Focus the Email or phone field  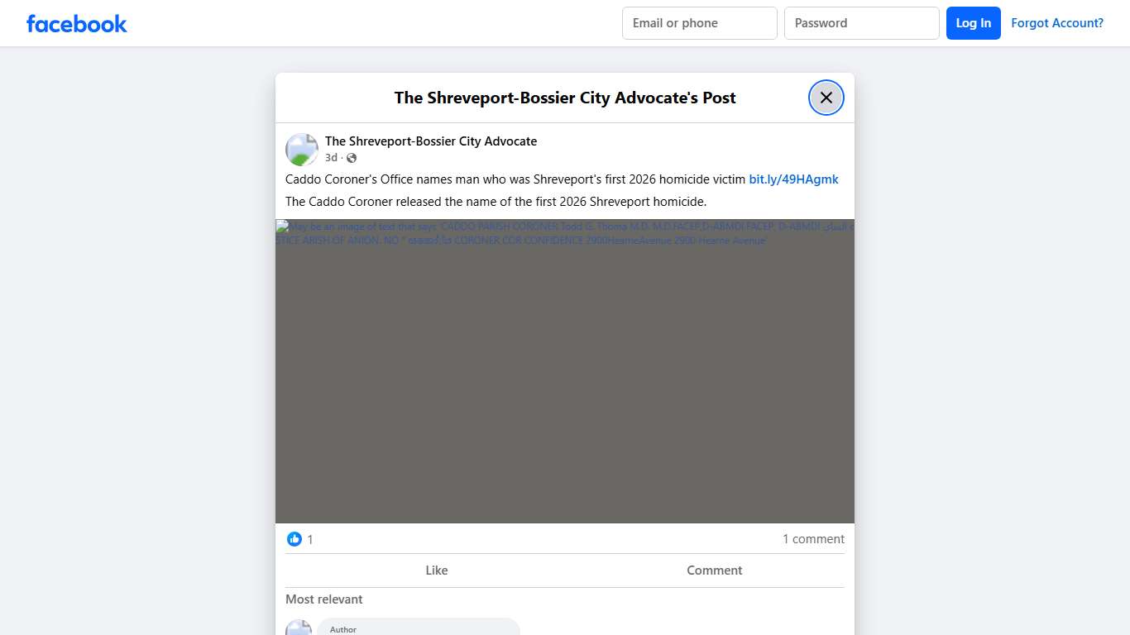699,23
